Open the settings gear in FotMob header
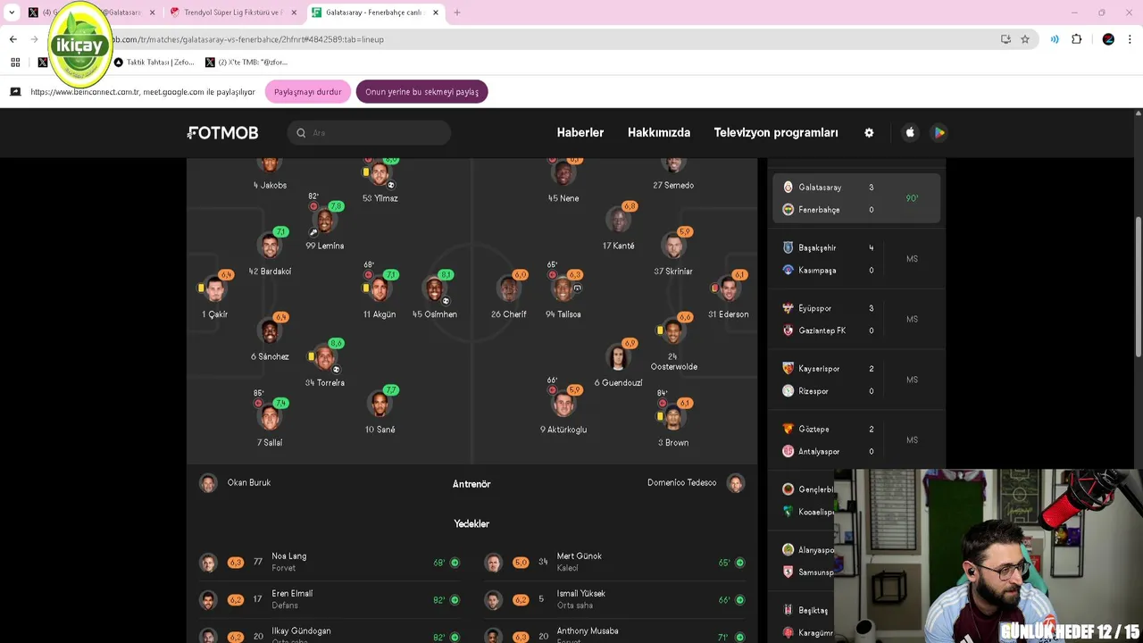 (869, 132)
